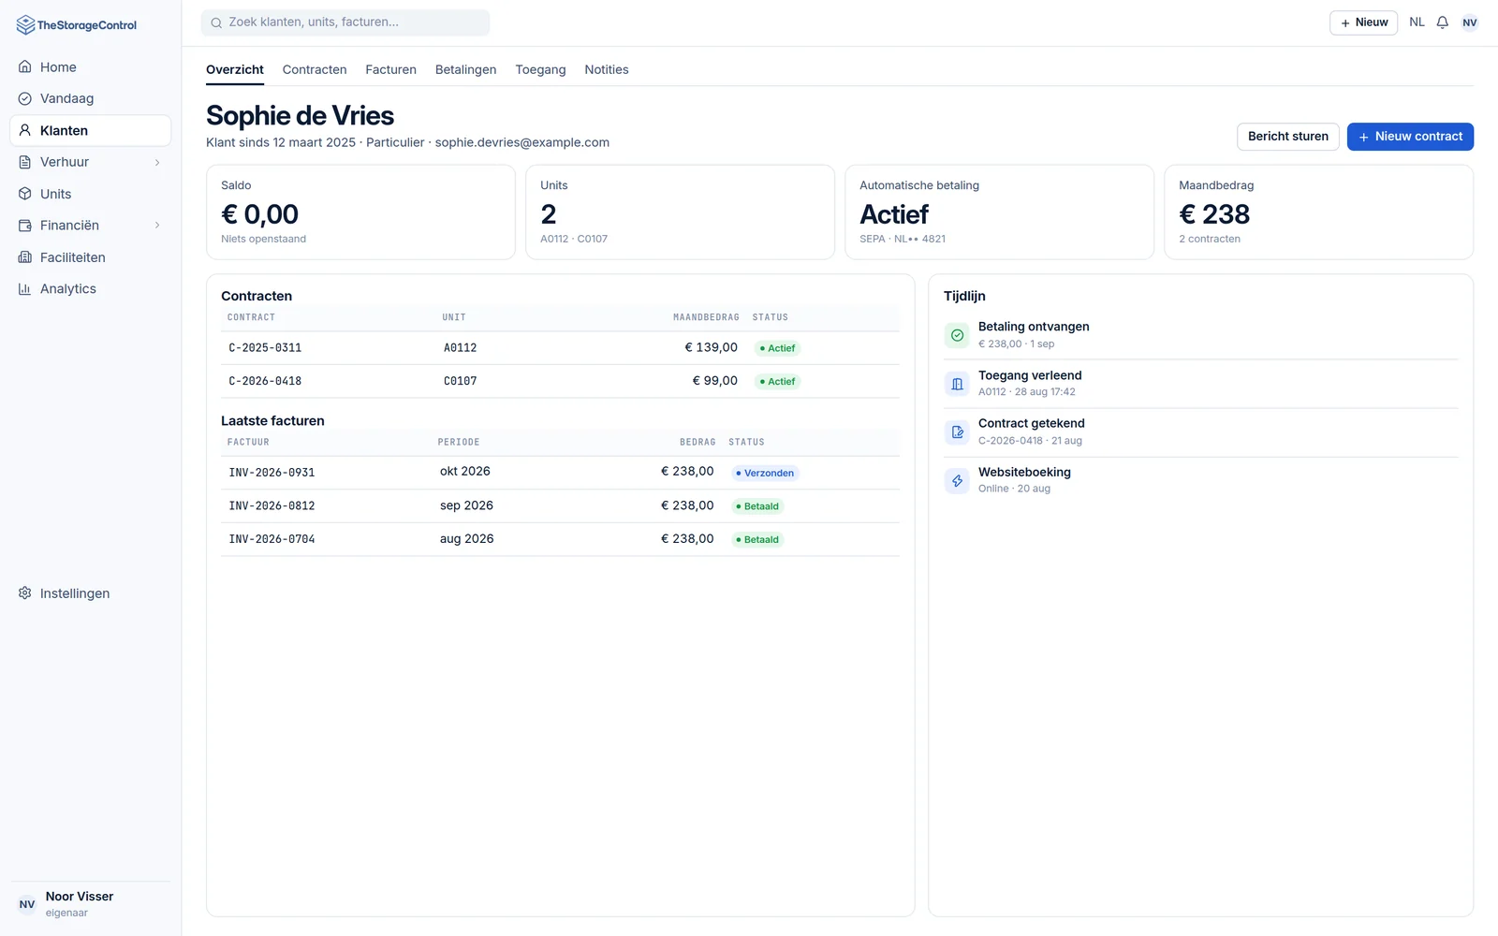Switch to the Contracten tab
1498x936 pixels.
pyautogui.click(x=315, y=69)
